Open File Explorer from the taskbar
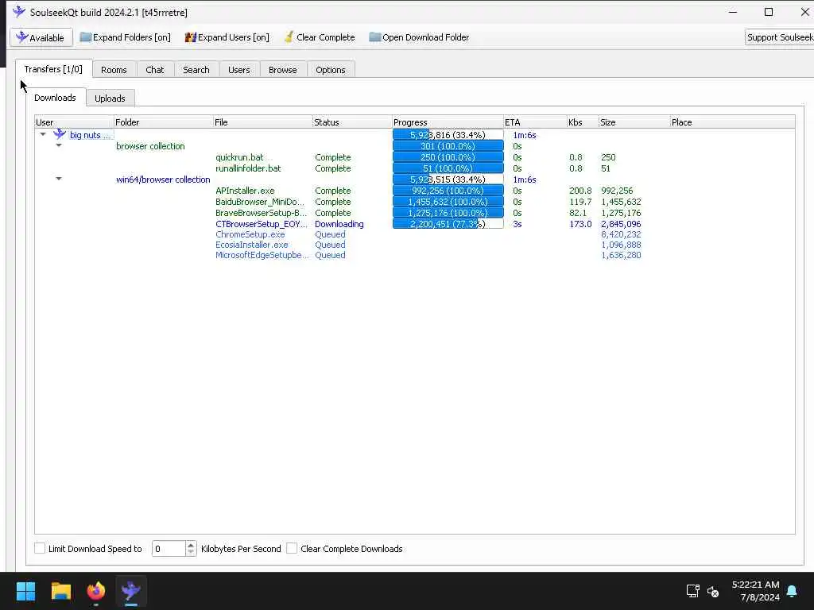814x610 pixels. pyautogui.click(x=60, y=591)
